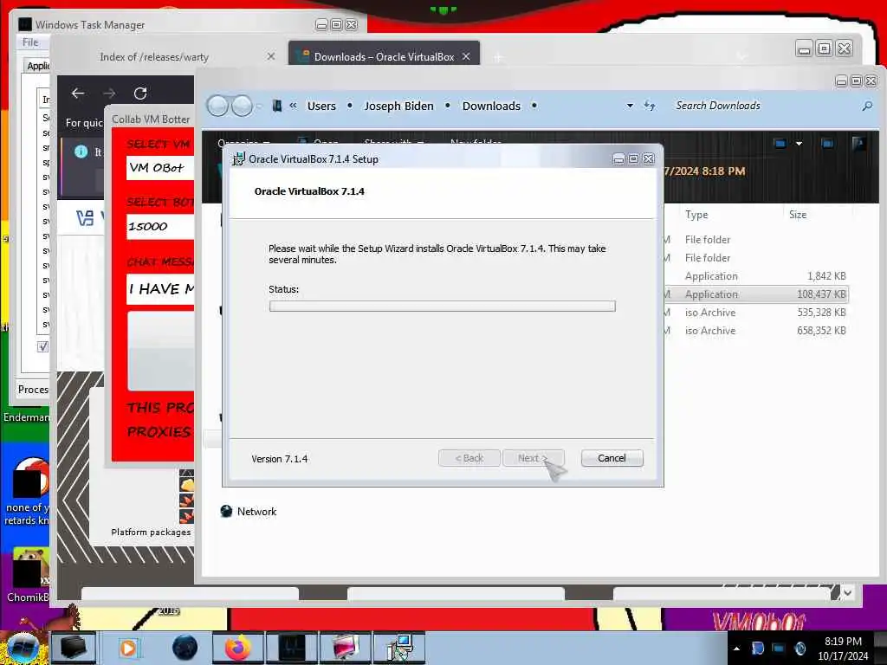Click the 15000 bot count field
The width and height of the screenshot is (887, 665).
(160, 227)
